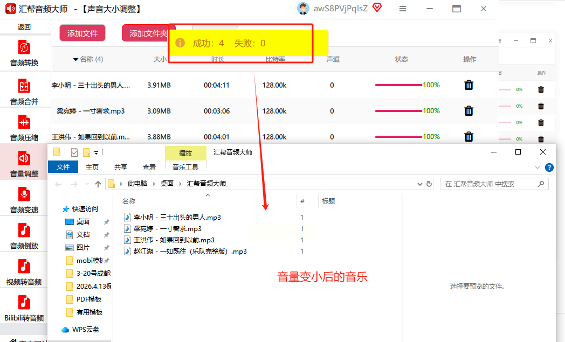Open the 文件 tab in Explorer
Screen dimensions: 565x342
click(x=63, y=166)
